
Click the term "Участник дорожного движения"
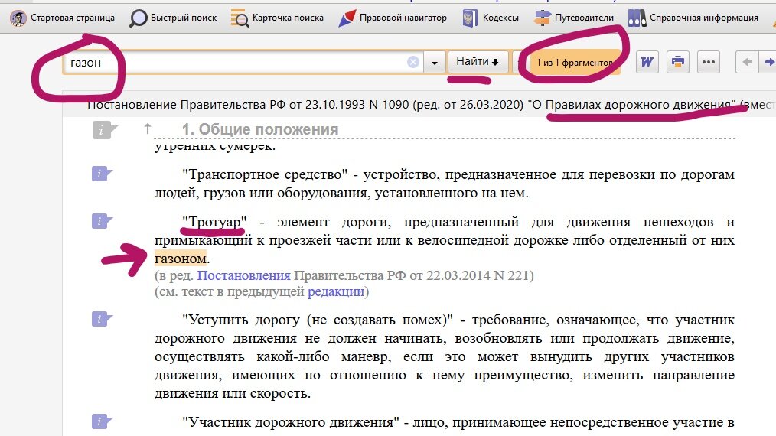[x=291, y=422]
